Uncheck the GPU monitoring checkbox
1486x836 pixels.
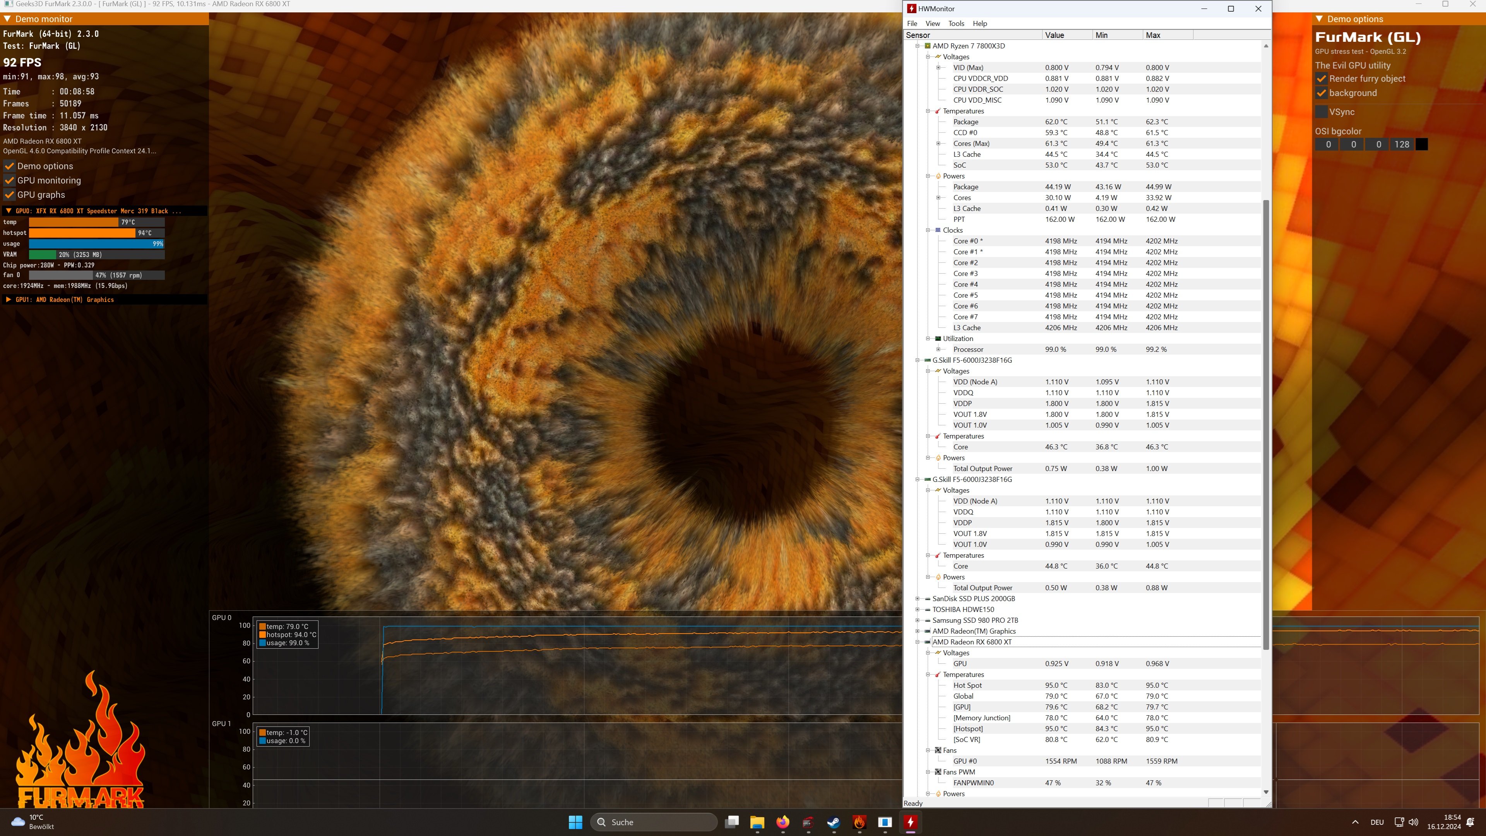click(x=10, y=181)
